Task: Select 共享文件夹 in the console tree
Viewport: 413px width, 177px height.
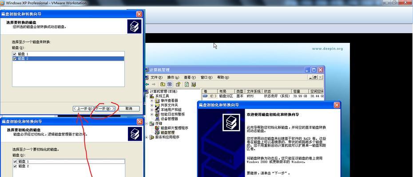Action: [169, 105]
